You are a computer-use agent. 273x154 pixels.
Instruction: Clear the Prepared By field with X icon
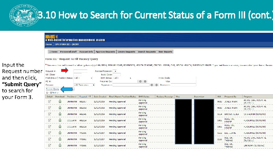(140, 81)
